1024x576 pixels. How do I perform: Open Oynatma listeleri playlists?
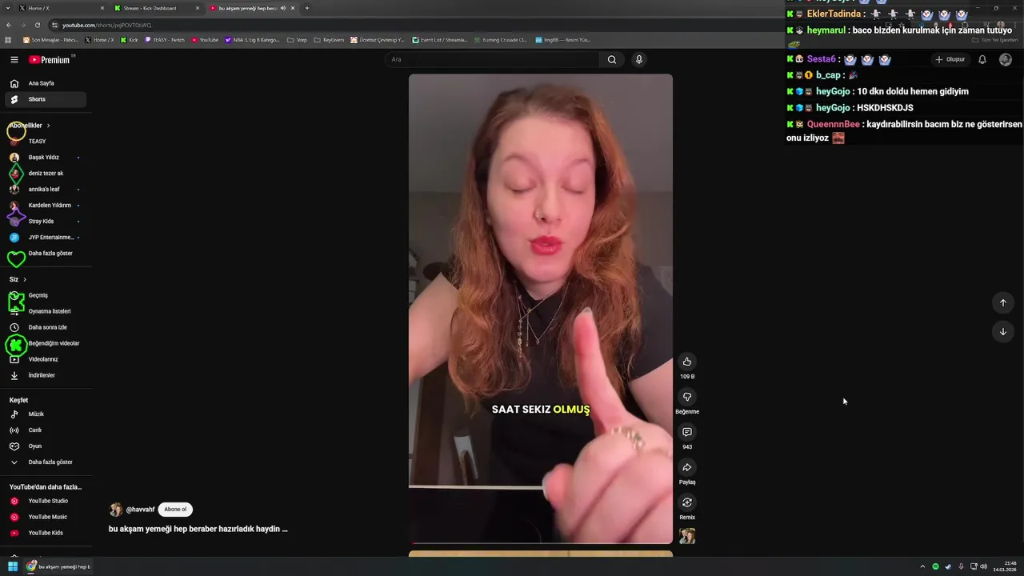click(x=46, y=311)
